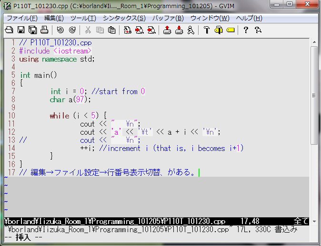Image resolution: width=321 pixels, height=246 pixels.
Task: Undo the last change in the toolbar
Action: (60, 30)
